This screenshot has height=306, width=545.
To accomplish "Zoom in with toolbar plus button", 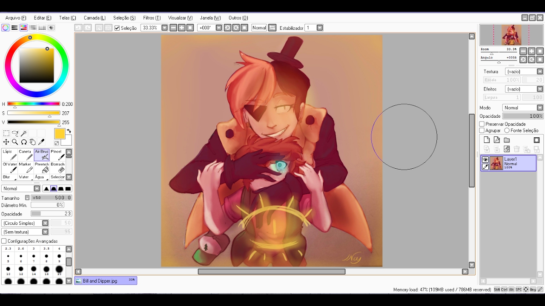I will pos(181,28).
